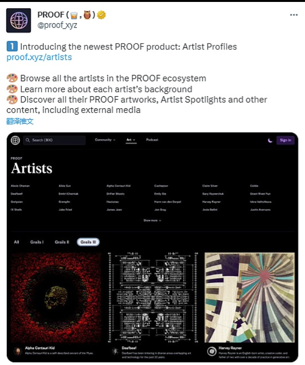Image resolution: width=305 pixels, height=365 pixels.
Task: Select the Grails III filter pill
Action: click(88, 242)
